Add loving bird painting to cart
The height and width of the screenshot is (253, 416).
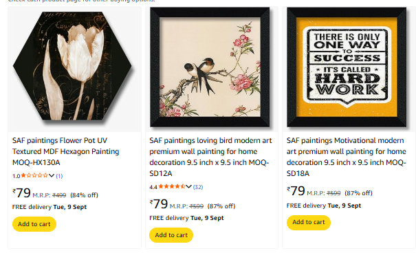(171, 235)
